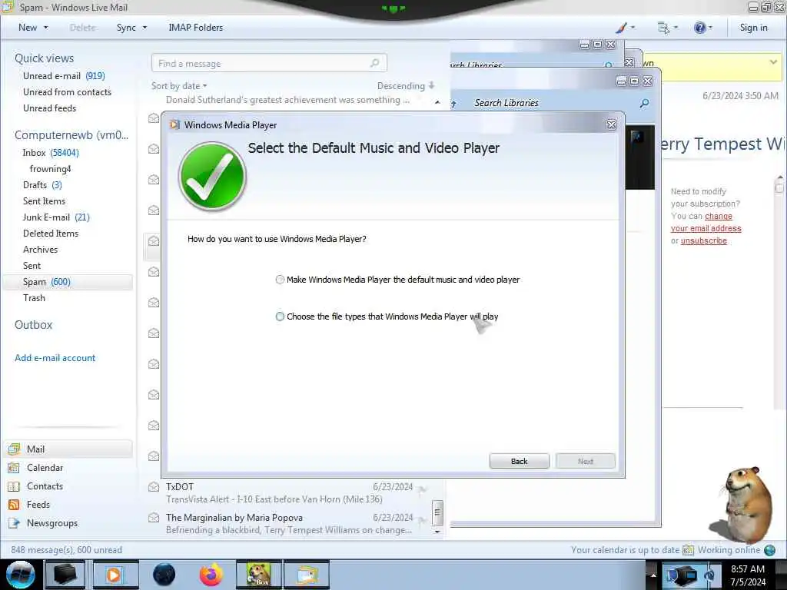787x590 pixels.
Task: Click the Add e-mail account link
Action: pyautogui.click(x=55, y=358)
